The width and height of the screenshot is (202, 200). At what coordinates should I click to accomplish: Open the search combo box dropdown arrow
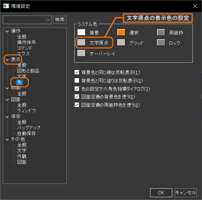(48, 20)
